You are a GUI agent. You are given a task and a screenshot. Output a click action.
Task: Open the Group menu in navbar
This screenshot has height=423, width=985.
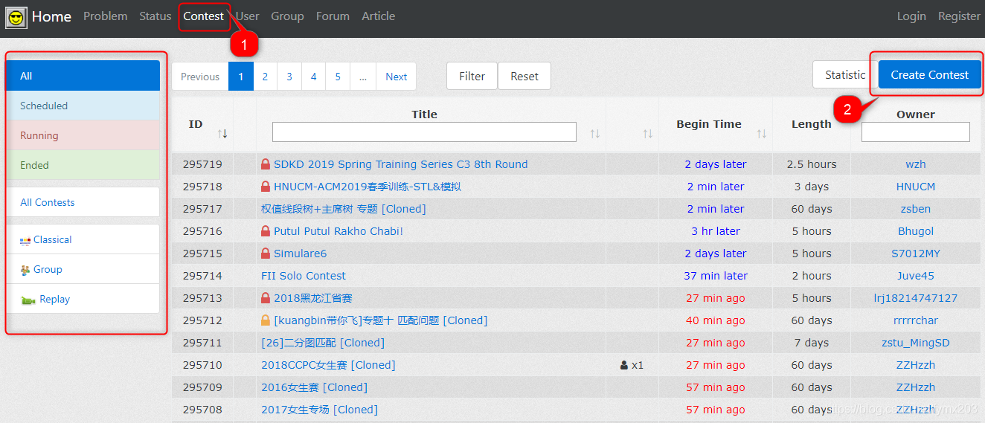point(287,16)
